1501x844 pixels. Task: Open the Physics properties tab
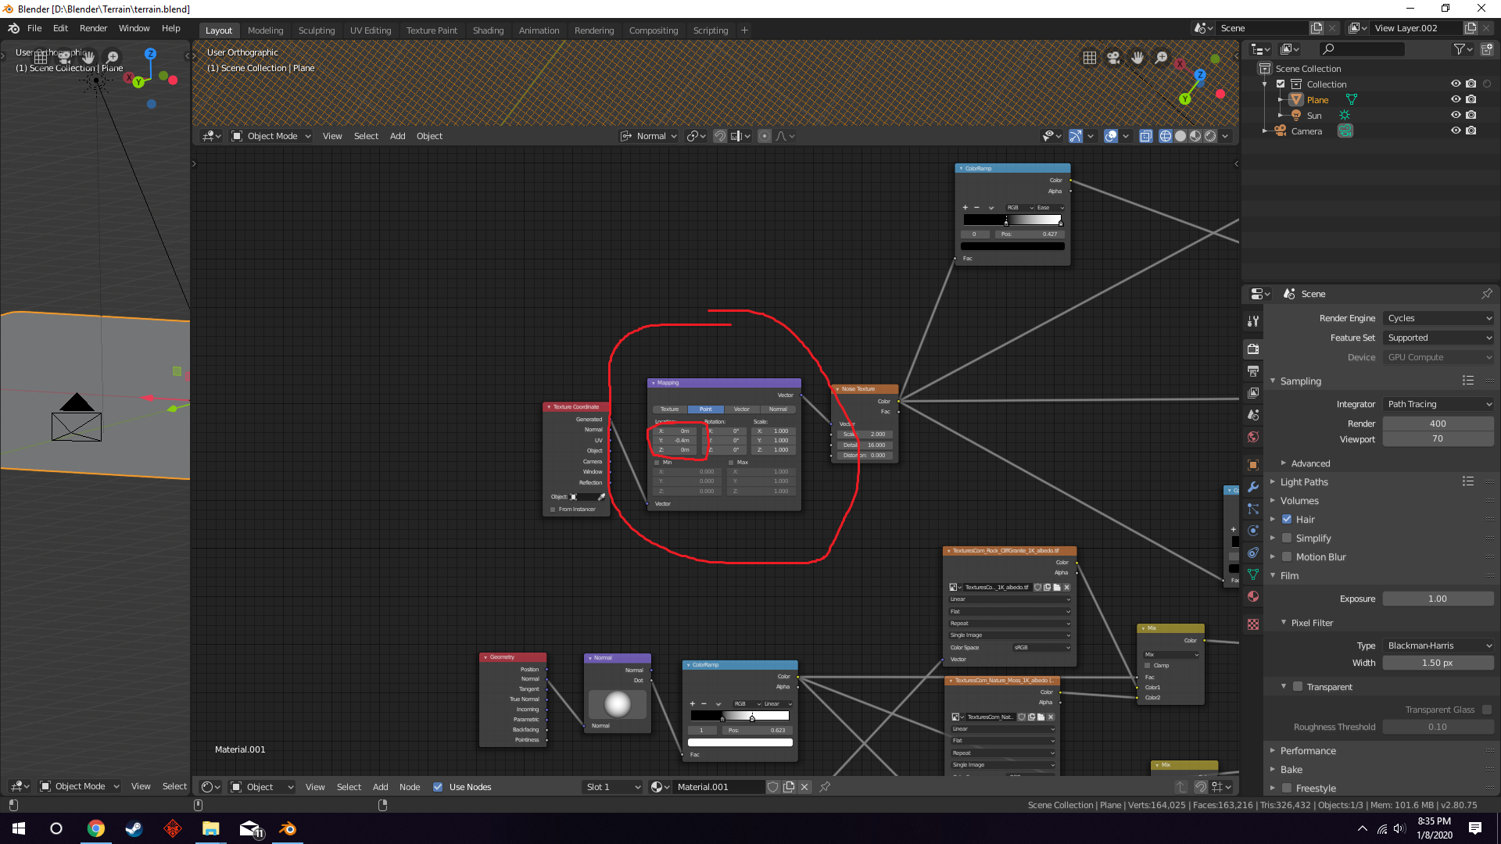[1253, 531]
